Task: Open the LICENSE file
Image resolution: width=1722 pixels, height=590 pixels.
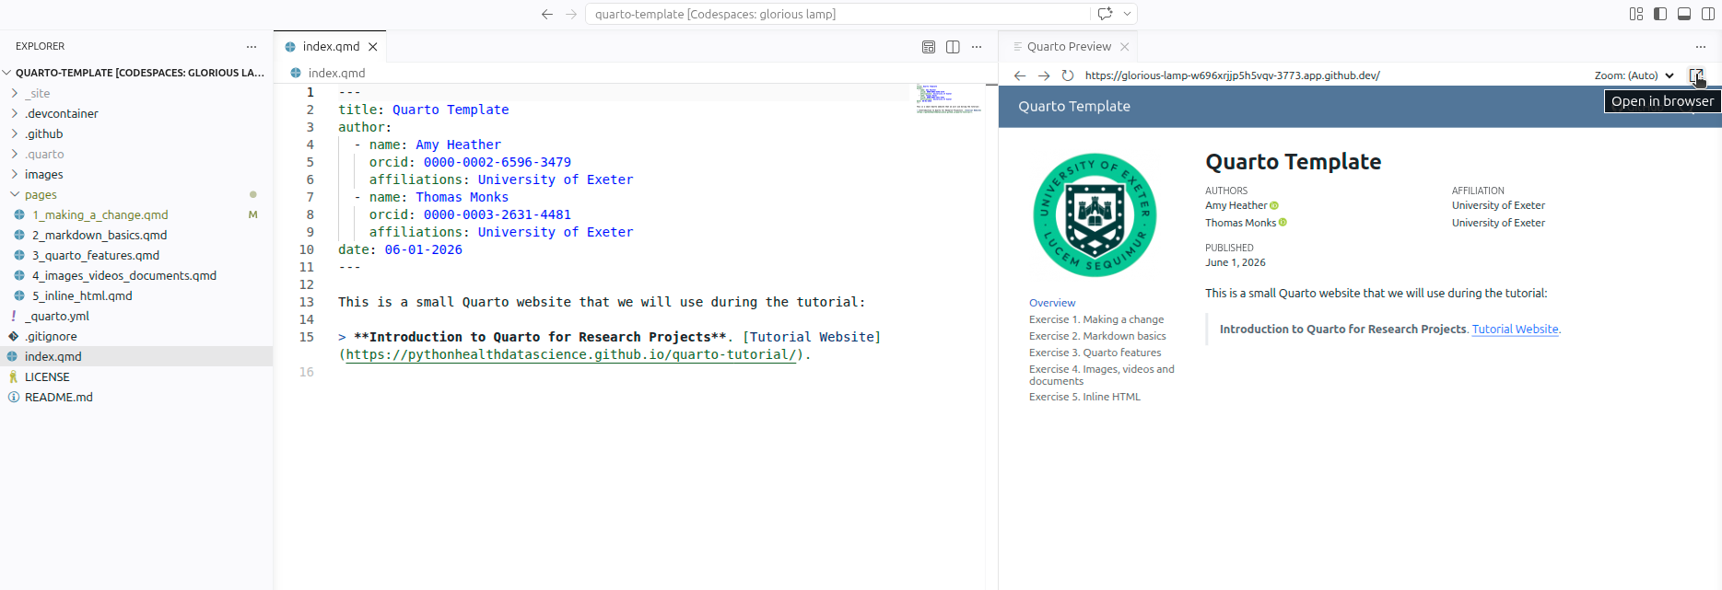Action: [136, 376]
